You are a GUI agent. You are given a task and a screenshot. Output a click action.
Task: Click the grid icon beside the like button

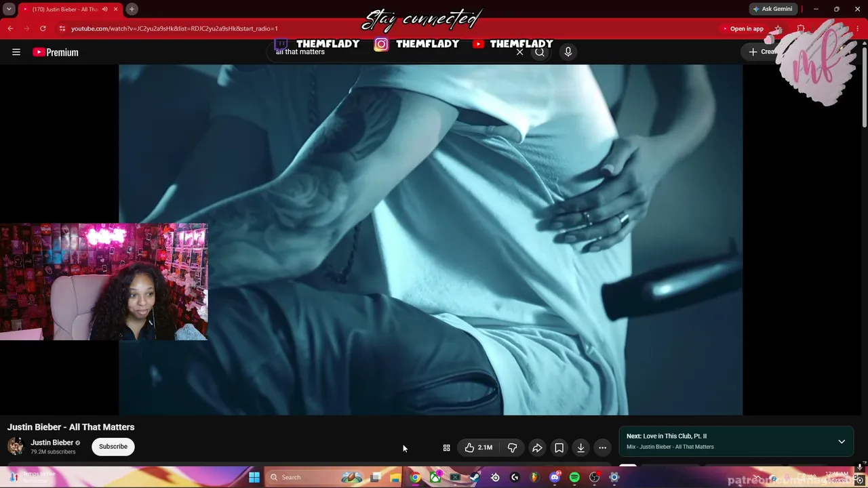pos(446,447)
